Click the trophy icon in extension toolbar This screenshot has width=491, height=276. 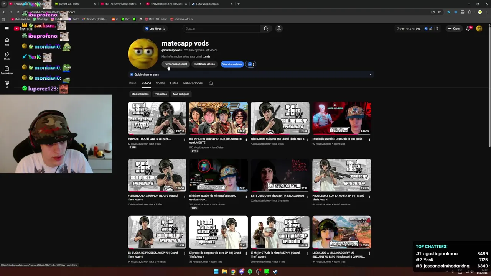pyautogui.click(x=437, y=28)
